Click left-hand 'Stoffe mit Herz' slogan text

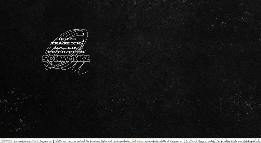[x=64, y=141]
